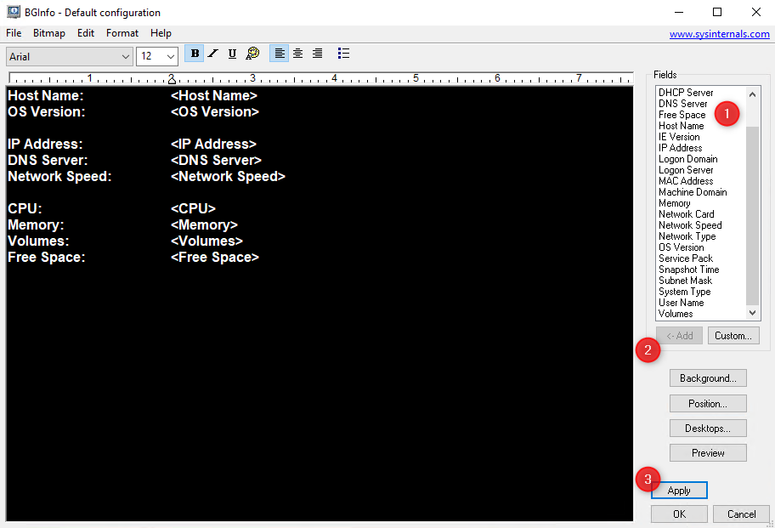Open the Bitmap menu
This screenshot has height=528, width=775.
point(49,33)
